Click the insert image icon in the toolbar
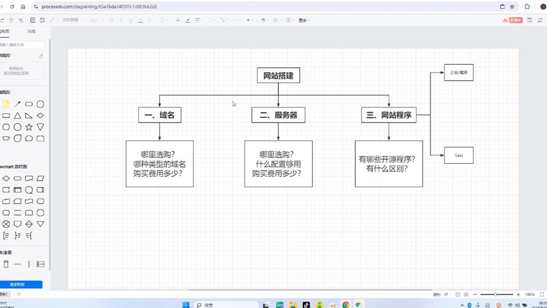547x308 pixels. coord(42,20)
